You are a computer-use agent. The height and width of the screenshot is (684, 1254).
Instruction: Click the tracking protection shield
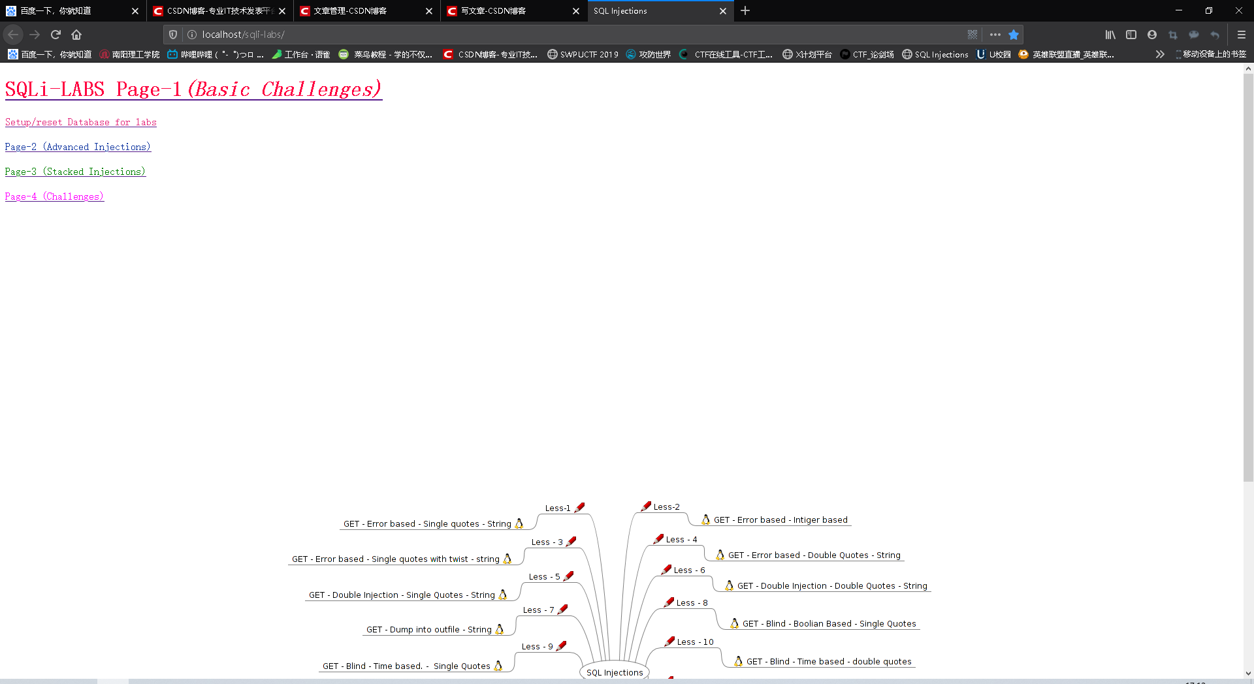[x=172, y=35]
